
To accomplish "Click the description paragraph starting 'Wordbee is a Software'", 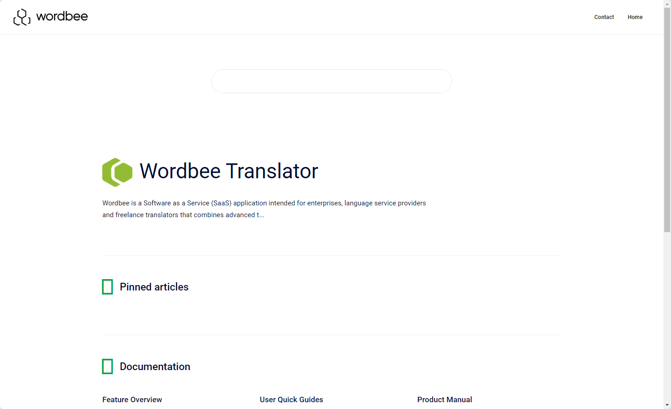I will [x=264, y=209].
